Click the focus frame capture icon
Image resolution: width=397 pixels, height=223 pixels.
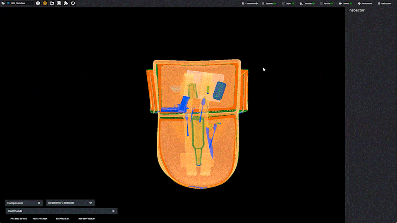pos(59,3)
